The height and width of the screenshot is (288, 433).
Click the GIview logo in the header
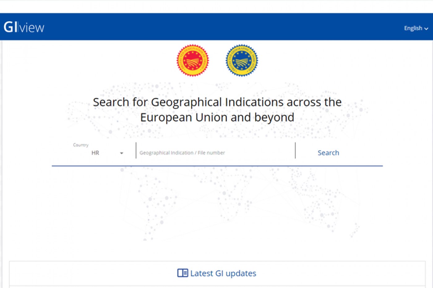tap(24, 27)
